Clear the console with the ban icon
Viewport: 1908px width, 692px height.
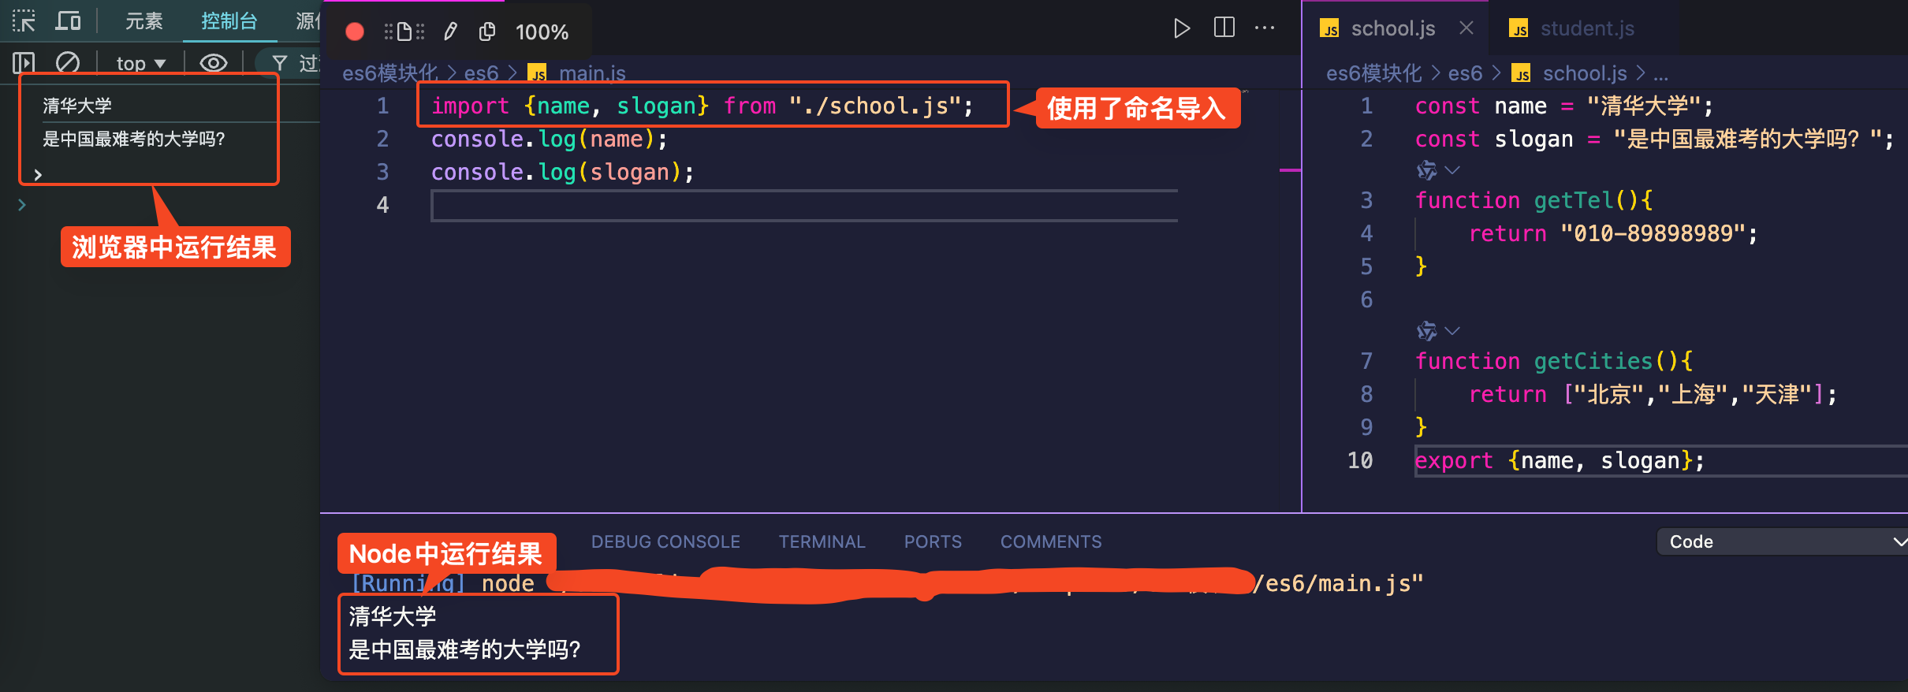(x=68, y=62)
